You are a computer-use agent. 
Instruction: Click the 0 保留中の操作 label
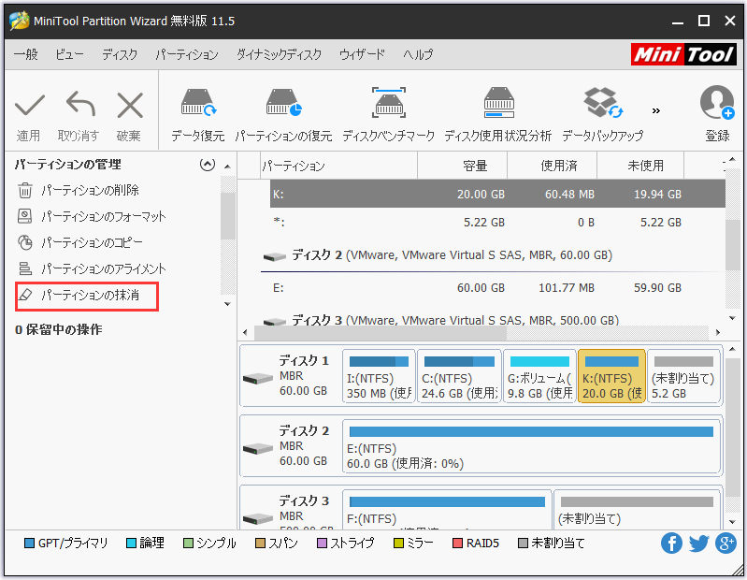[x=58, y=330]
